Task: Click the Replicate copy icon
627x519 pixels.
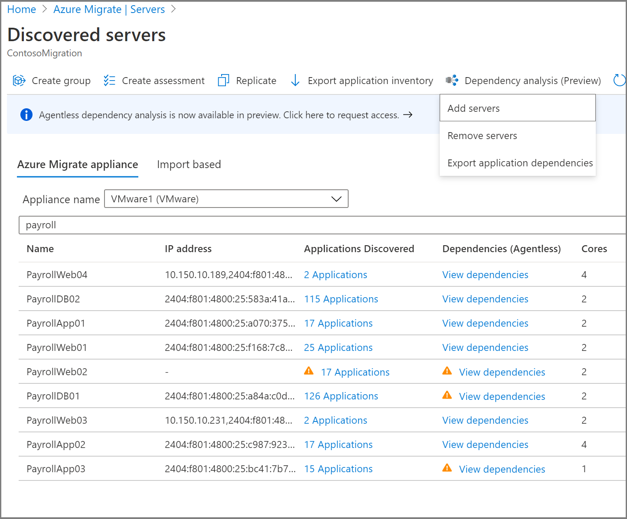Action: click(223, 81)
